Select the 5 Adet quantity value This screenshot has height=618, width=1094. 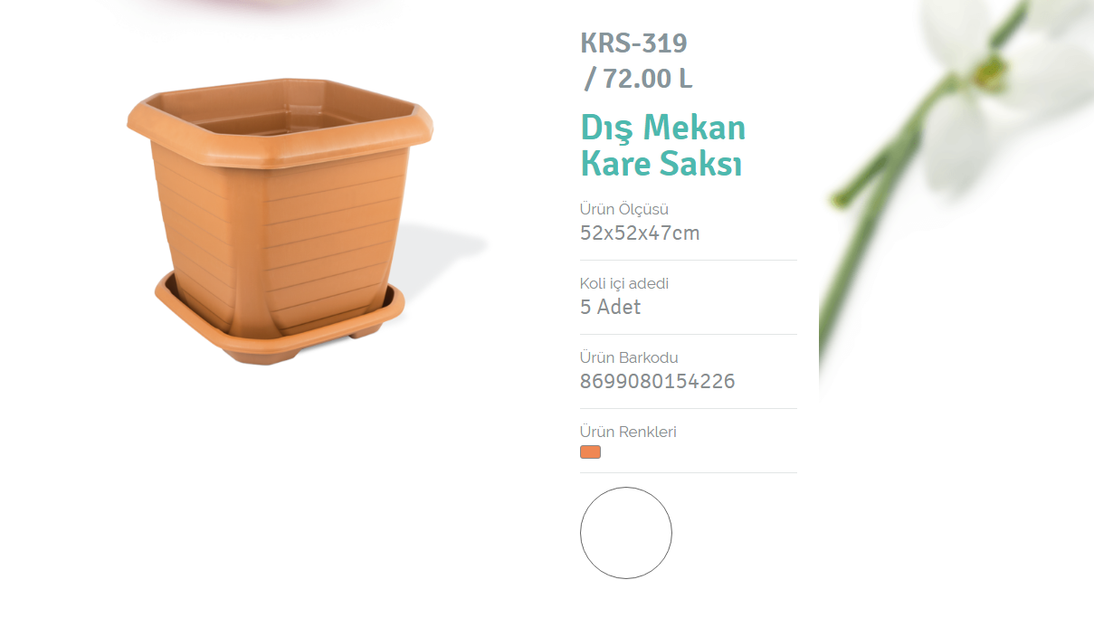[x=610, y=308]
